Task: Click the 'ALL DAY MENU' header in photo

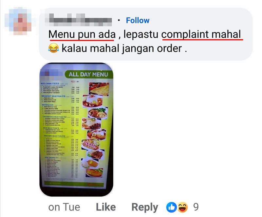Action: tap(88, 74)
